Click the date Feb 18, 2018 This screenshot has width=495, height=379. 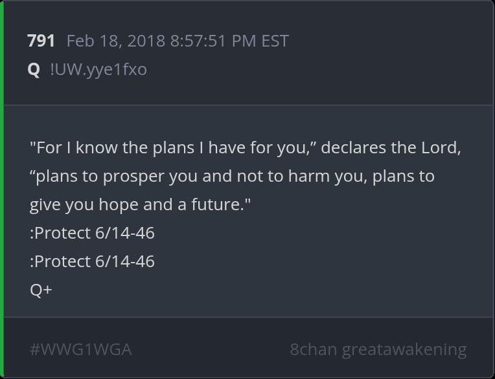click(116, 41)
